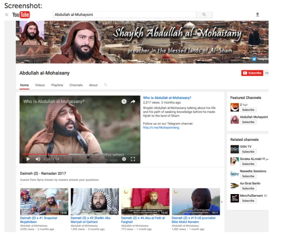This screenshot has height=242, width=282.
Task: Click the video progress bar
Action: 80,154
